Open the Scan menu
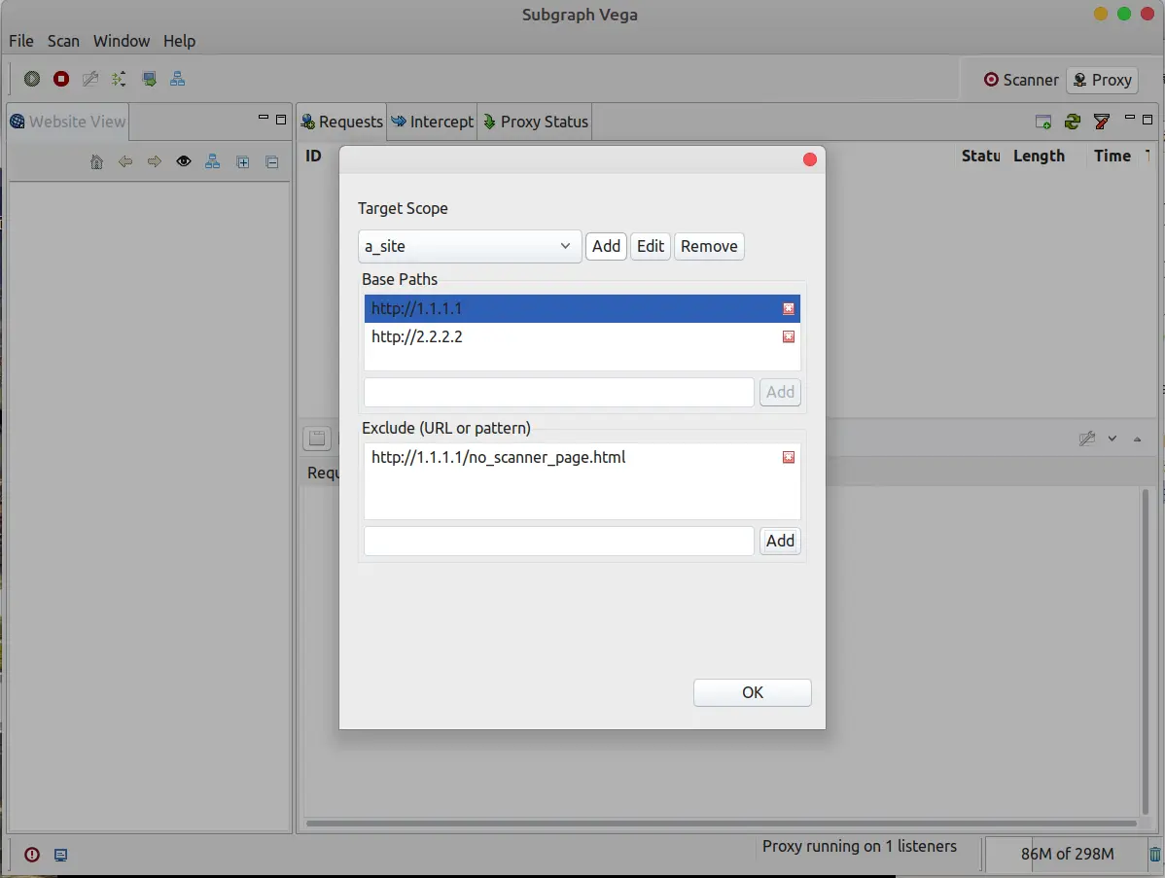The image size is (1165, 878). point(63,41)
